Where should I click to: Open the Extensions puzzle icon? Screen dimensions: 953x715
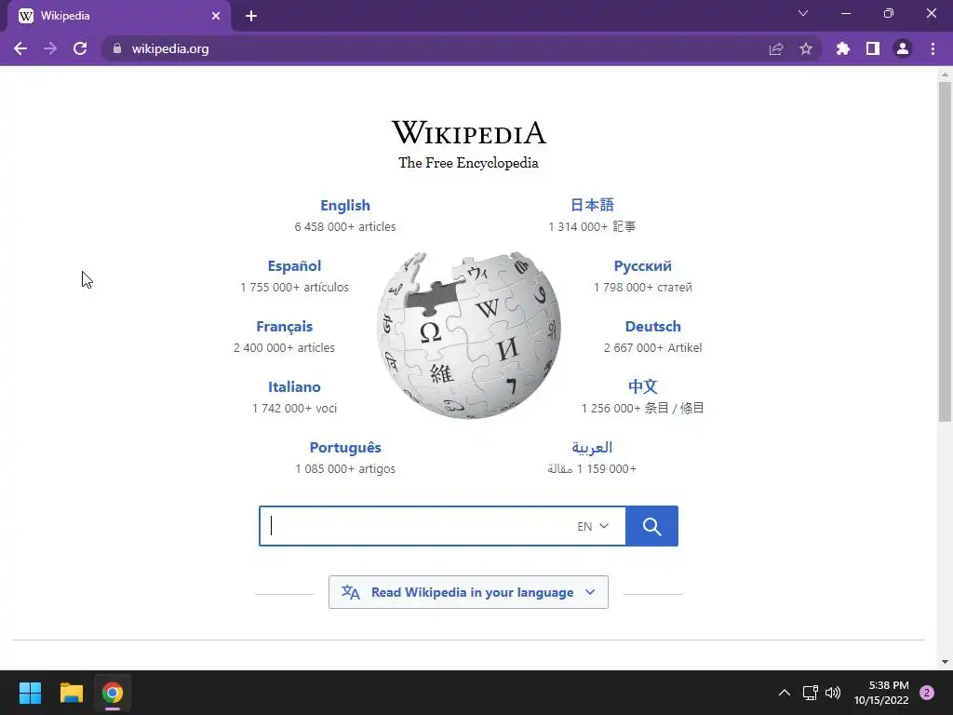(x=843, y=48)
